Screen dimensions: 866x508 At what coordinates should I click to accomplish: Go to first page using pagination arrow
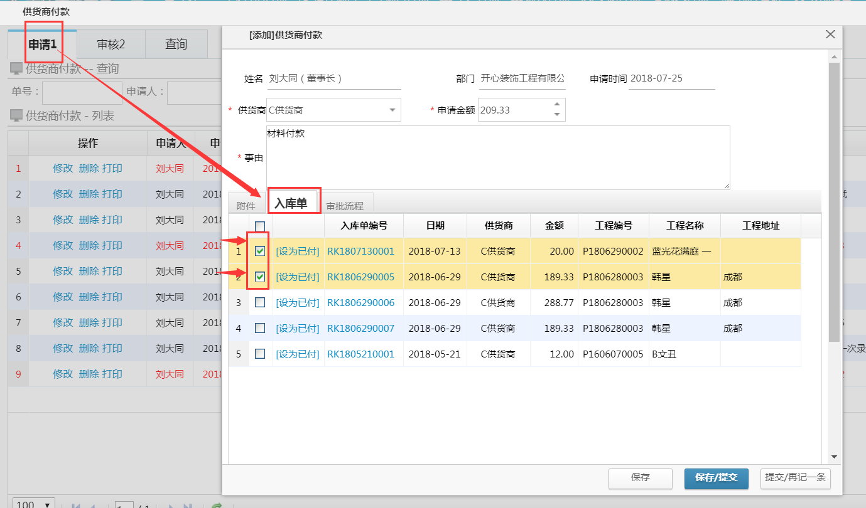(x=76, y=505)
